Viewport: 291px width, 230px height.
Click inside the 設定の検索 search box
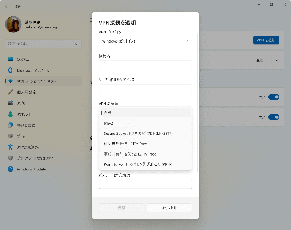point(43,43)
